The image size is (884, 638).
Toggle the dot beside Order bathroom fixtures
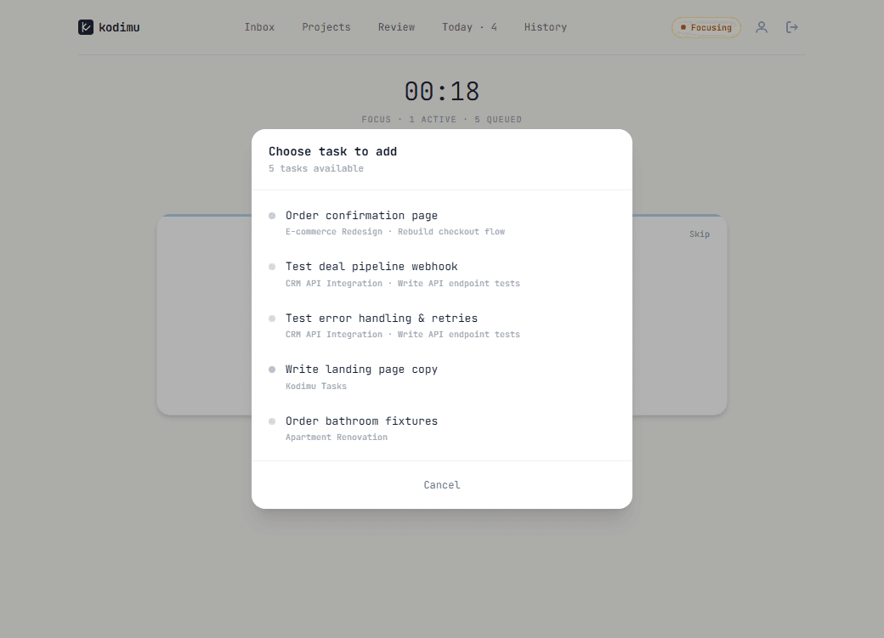(271, 421)
